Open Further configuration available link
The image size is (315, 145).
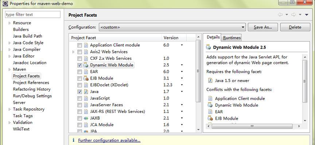pos(109,140)
